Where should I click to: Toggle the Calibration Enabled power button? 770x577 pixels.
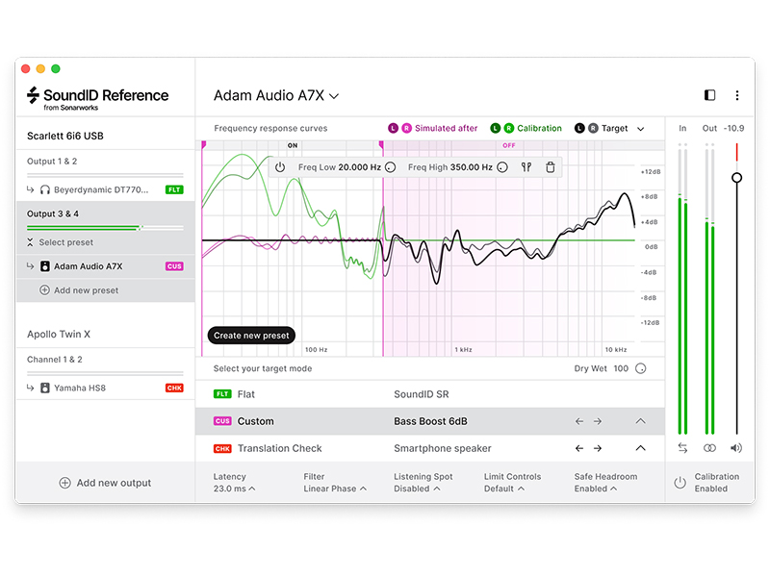point(680,483)
